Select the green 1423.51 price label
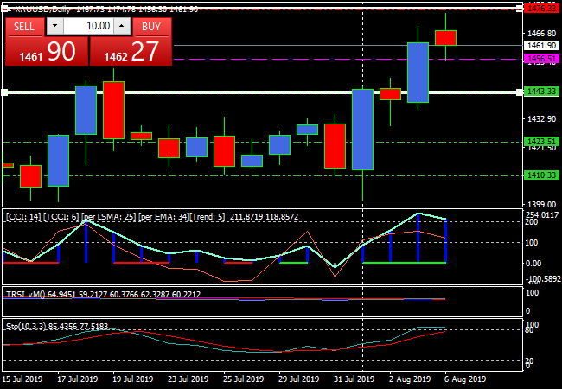 (541, 141)
